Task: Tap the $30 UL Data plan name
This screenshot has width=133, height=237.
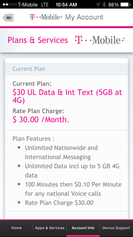Action: pos(67,97)
